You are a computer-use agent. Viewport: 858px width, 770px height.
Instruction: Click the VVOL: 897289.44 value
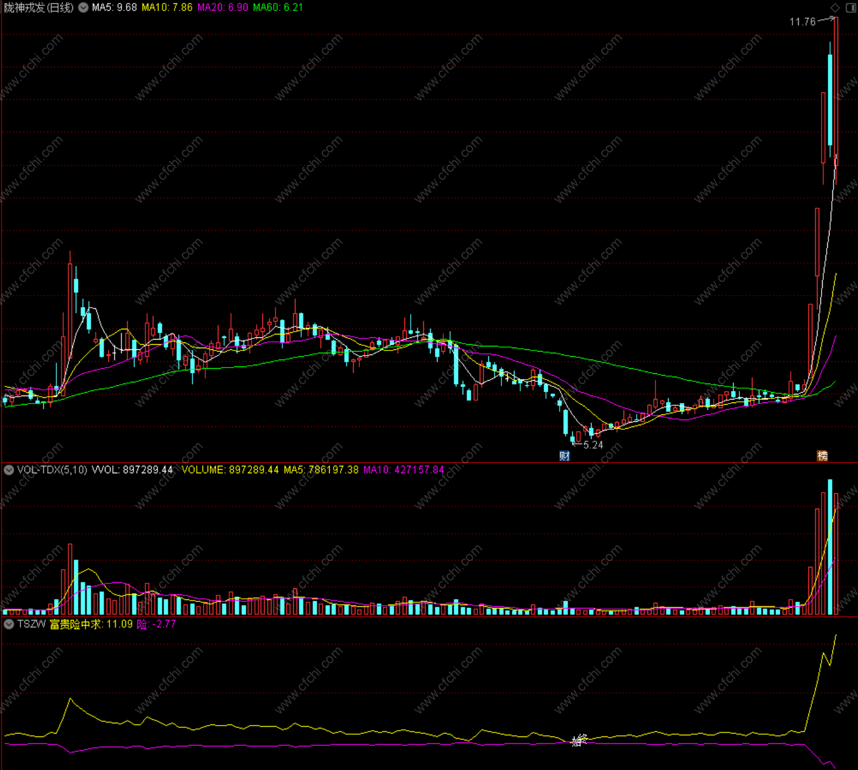(x=132, y=470)
